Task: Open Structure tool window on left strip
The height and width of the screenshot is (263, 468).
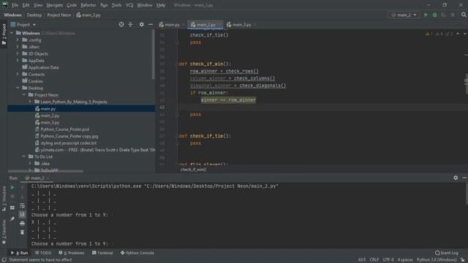Action: (4, 199)
